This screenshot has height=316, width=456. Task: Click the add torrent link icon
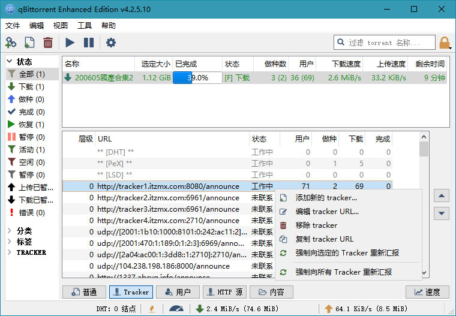tap(11, 43)
